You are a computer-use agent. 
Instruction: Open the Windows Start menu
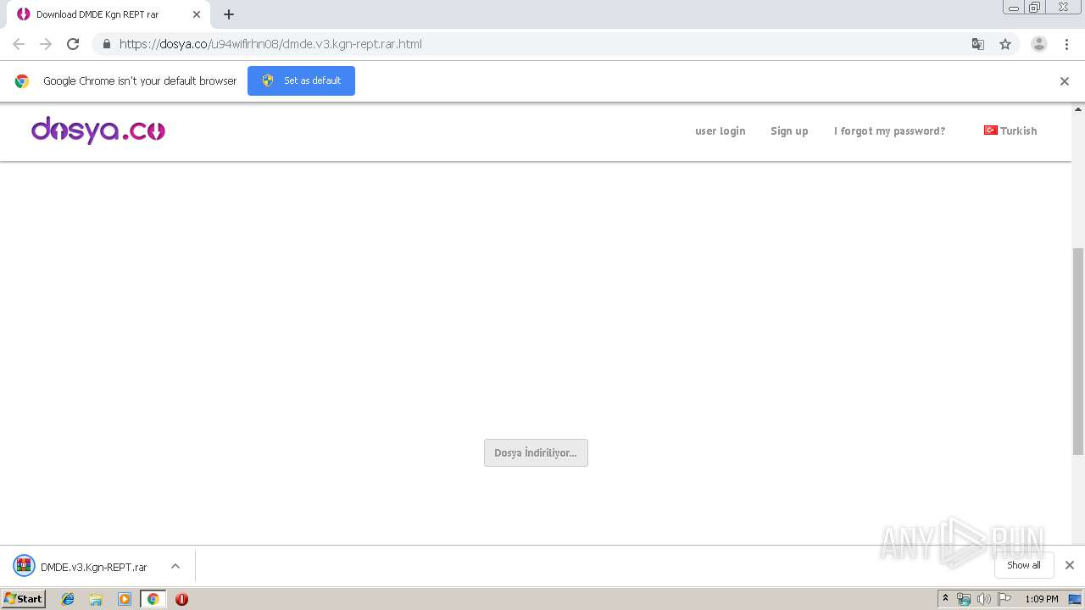(x=24, y=599)
